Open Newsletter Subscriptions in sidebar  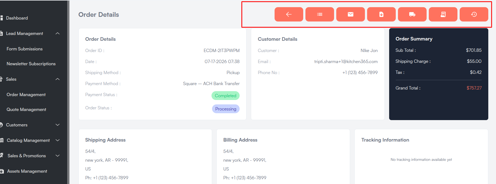31,64
